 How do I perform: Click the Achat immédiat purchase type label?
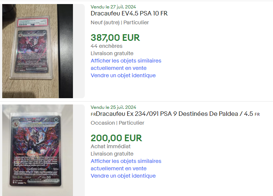111,146
